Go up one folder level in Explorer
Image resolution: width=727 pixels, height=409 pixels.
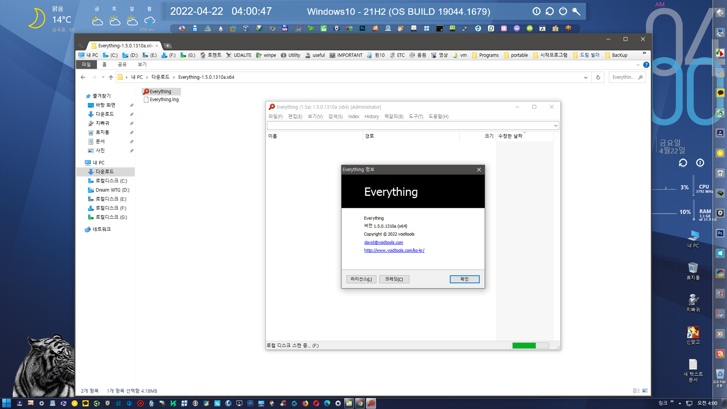pos(111,77)
